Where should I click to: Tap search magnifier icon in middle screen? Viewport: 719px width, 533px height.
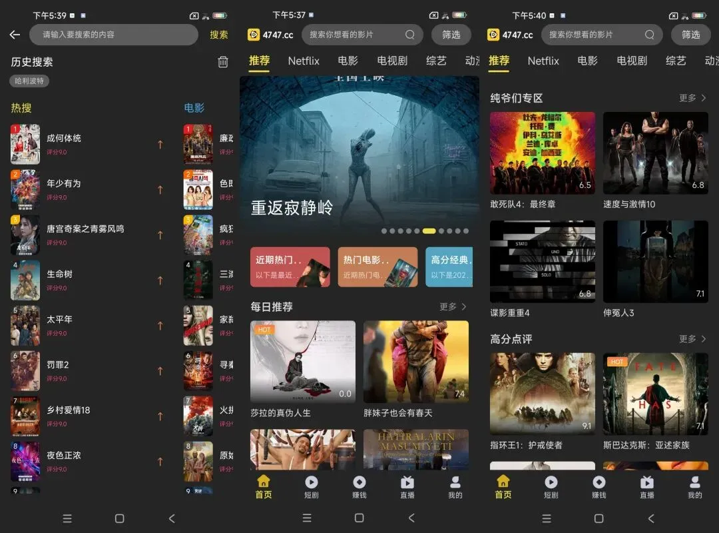tap(410, 35)
